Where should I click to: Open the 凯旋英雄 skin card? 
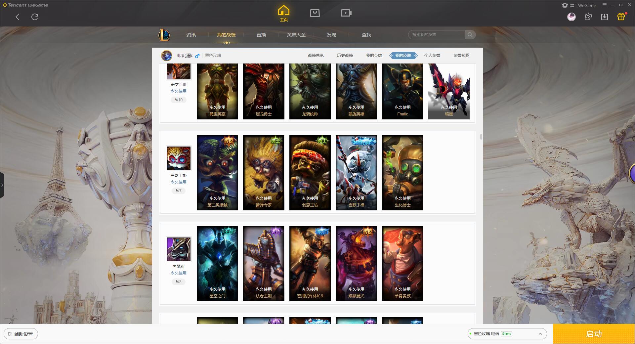356,91
